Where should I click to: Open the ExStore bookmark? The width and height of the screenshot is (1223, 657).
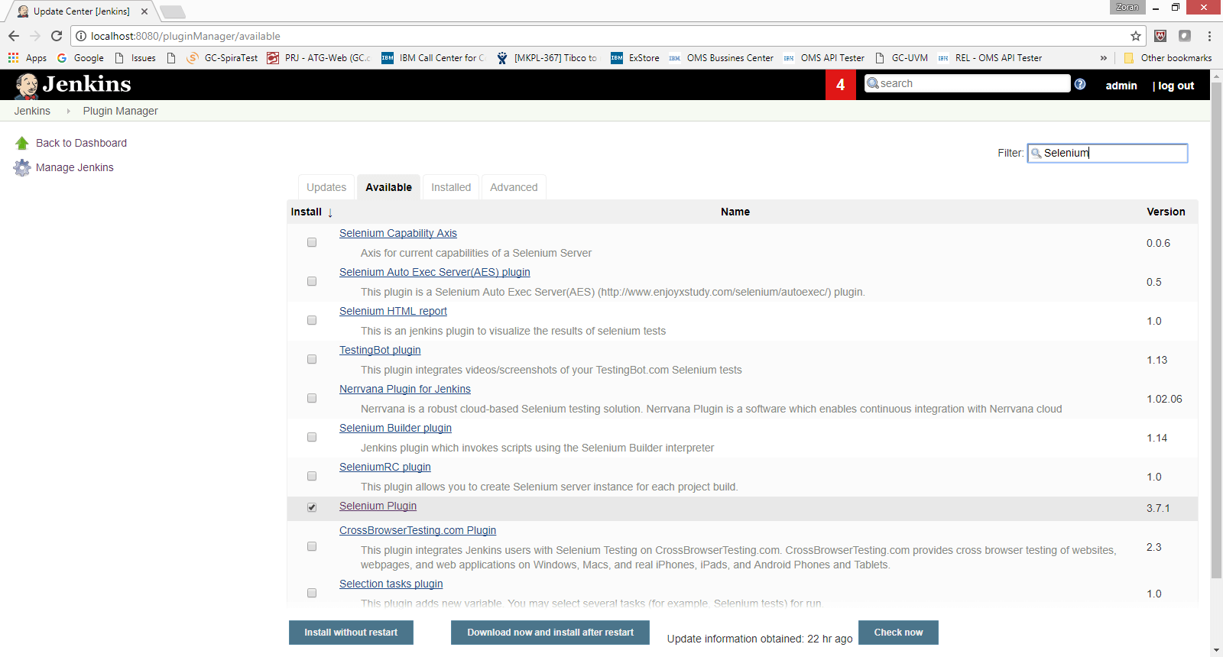pos(635,57)
